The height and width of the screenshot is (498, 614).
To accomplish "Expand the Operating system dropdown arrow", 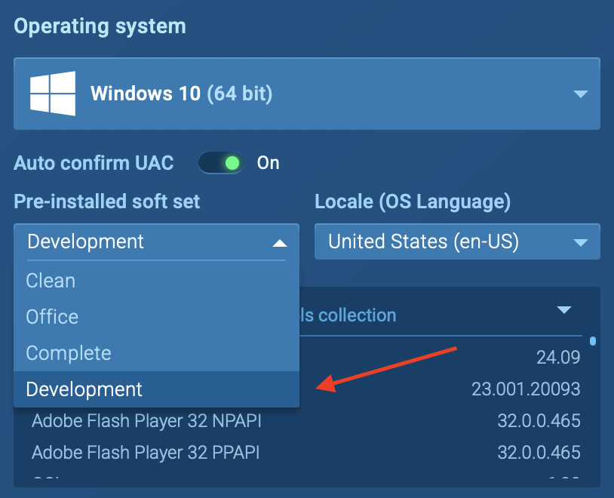I will [580, 94].
